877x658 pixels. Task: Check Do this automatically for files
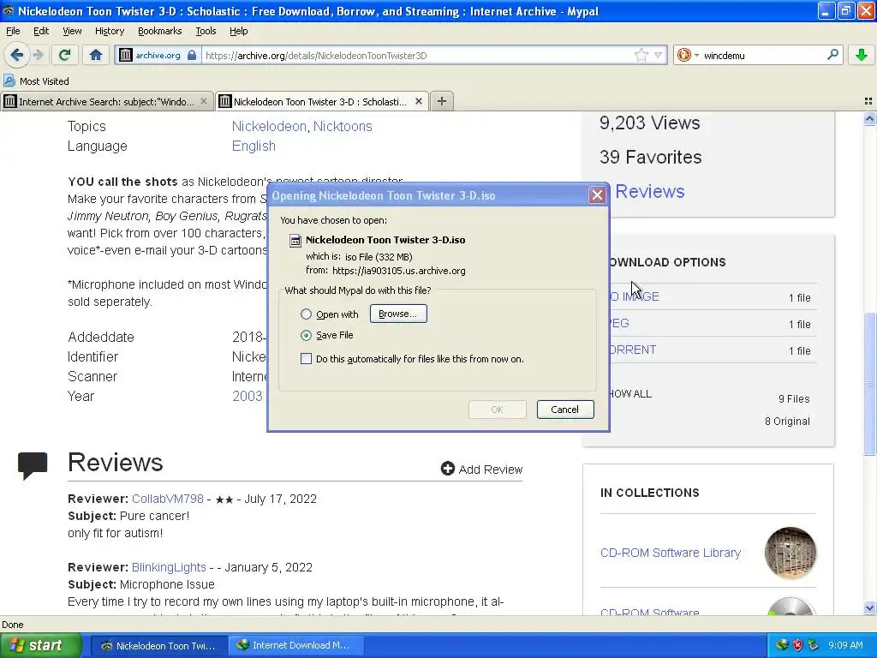tap(306, 359)
